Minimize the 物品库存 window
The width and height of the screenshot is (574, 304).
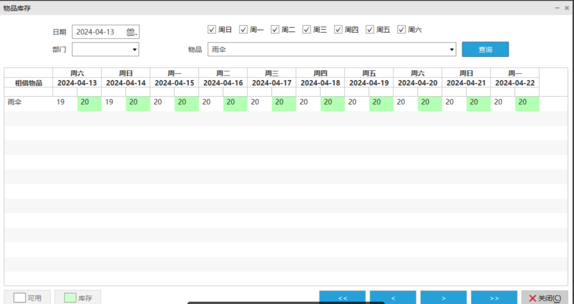[x=557, y=8]
